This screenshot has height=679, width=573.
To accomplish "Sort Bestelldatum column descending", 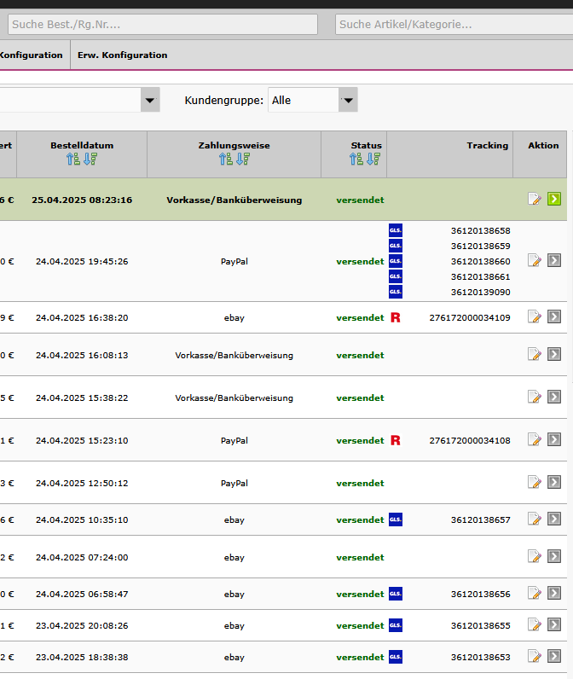I will click(90, 159).
